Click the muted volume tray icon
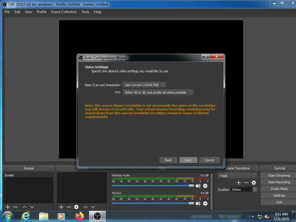 pyautogui.click(x=267, y=217)
